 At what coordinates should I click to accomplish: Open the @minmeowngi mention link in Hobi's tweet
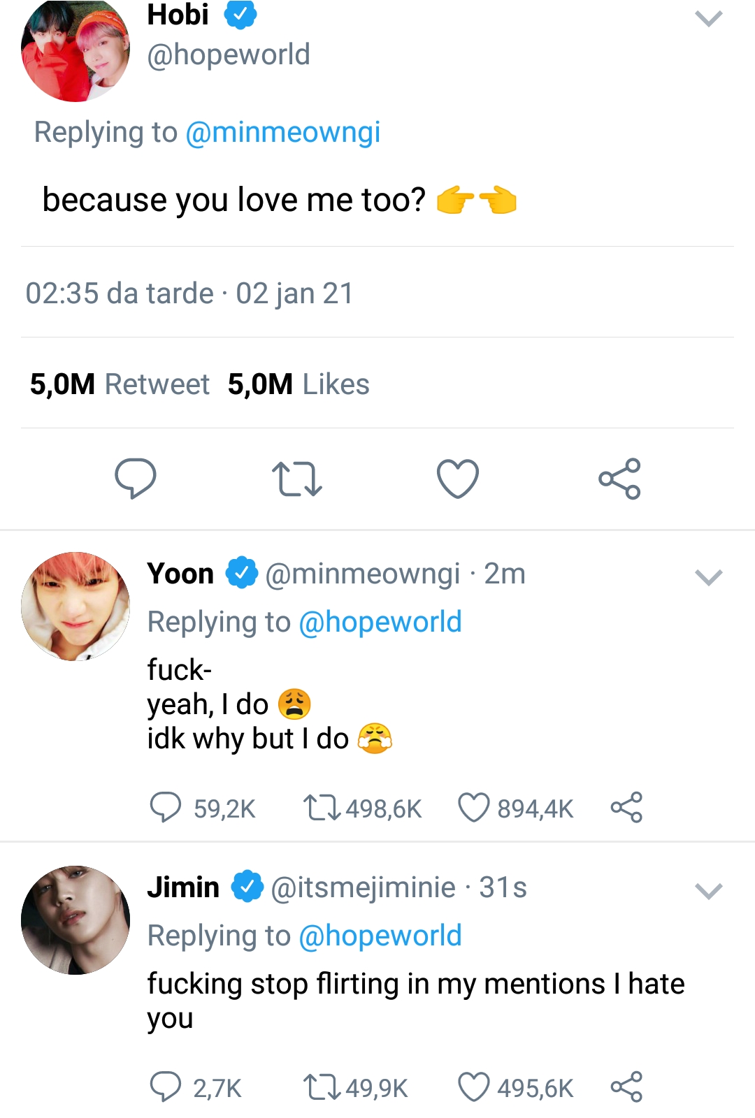[x=282, y=132]
